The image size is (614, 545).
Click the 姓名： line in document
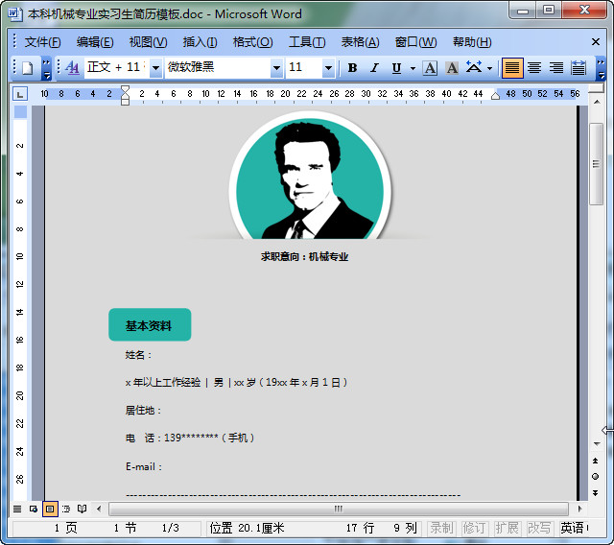(138, 355)
